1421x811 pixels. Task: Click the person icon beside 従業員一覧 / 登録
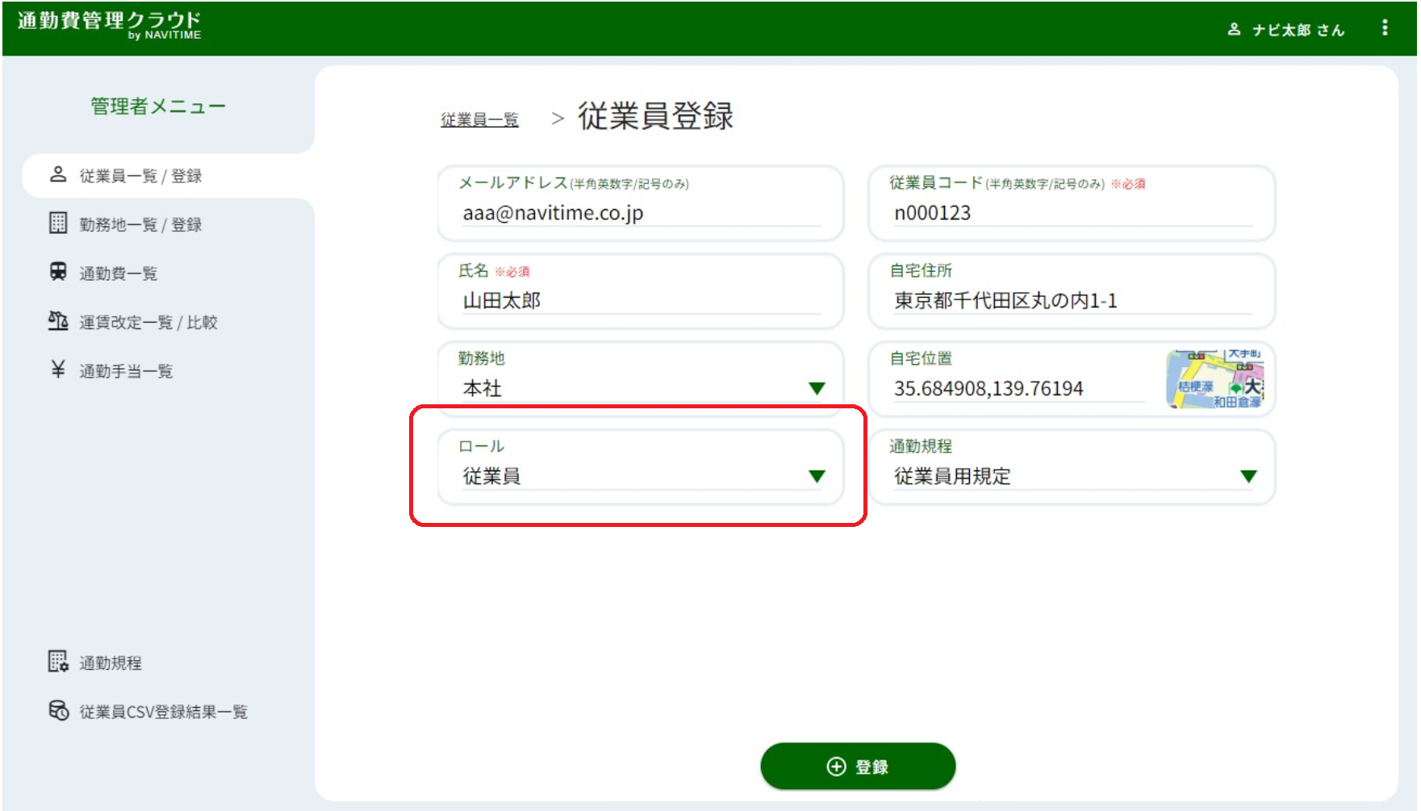tap(58, 174)
